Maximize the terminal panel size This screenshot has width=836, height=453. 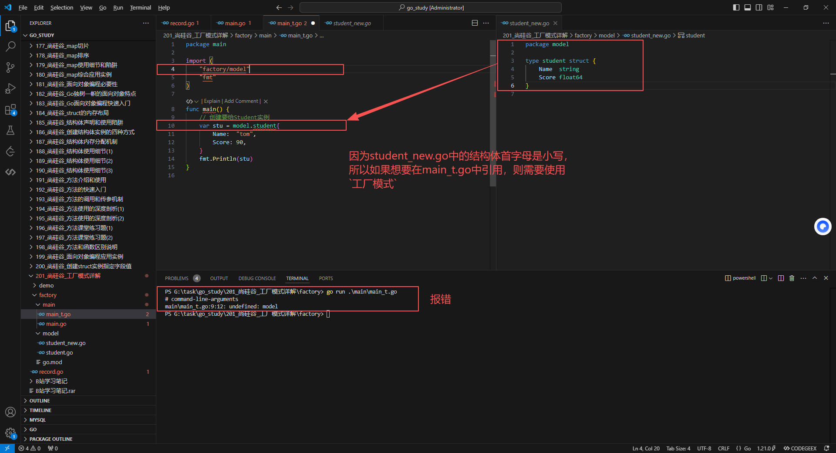[x=815, y=278]
